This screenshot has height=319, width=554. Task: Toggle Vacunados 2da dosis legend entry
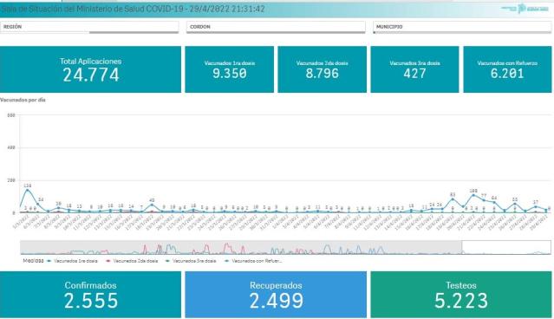click(x=133, y=261)
